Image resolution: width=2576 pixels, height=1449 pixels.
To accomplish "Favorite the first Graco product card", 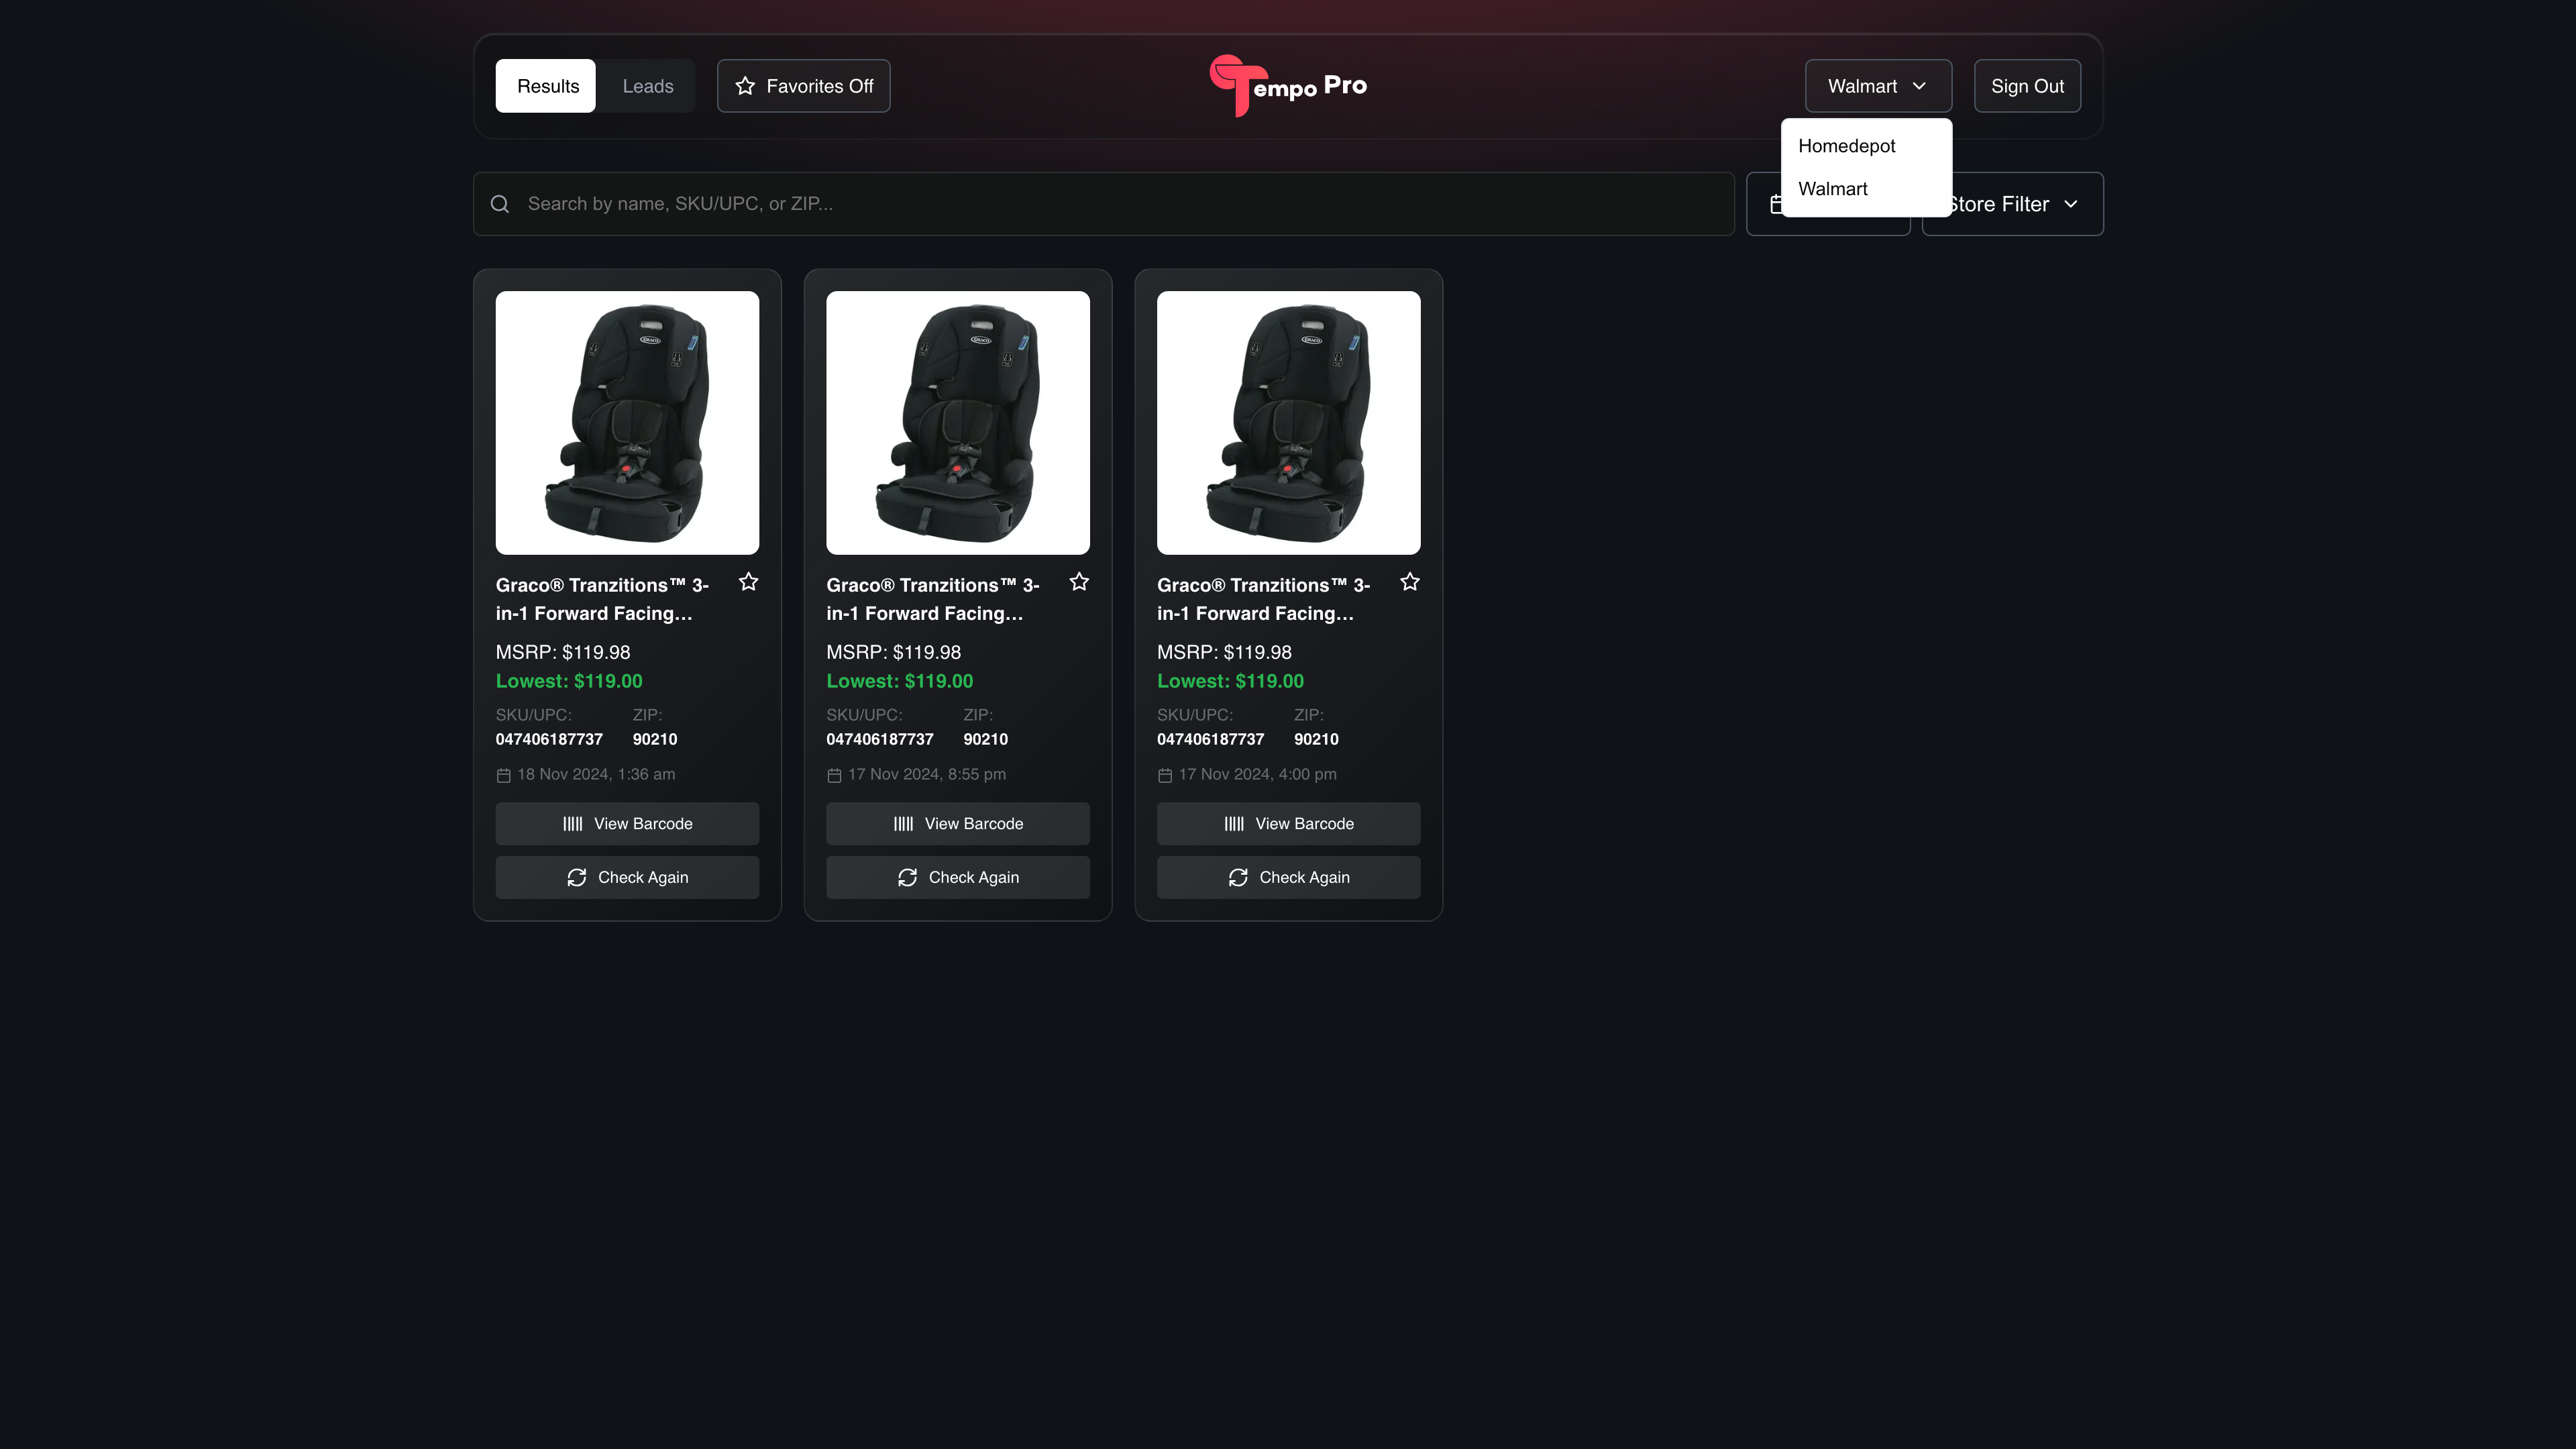I will click(x=748, y=582).
